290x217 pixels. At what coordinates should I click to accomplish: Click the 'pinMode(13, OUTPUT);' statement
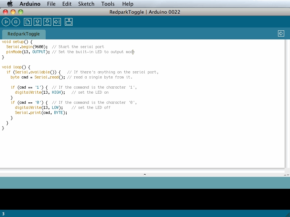click(x=28, y=52)
